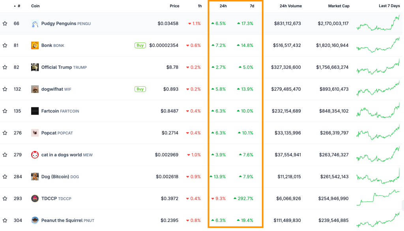The width and height of the screenshot is (404, 231).
Task: Open Pudgy Penguins 7-day sparkline chart
Action: [x=378, y=23]
